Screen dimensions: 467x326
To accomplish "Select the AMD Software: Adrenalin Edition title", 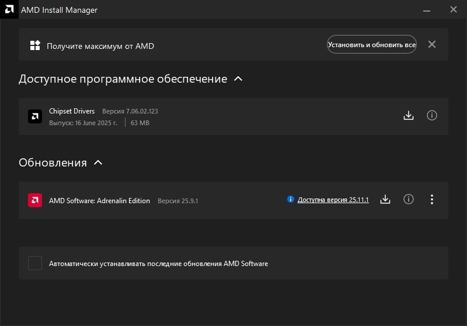I will [99, 201].
